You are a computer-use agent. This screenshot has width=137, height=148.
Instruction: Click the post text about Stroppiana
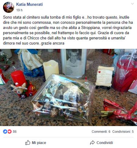pos(68,30)
